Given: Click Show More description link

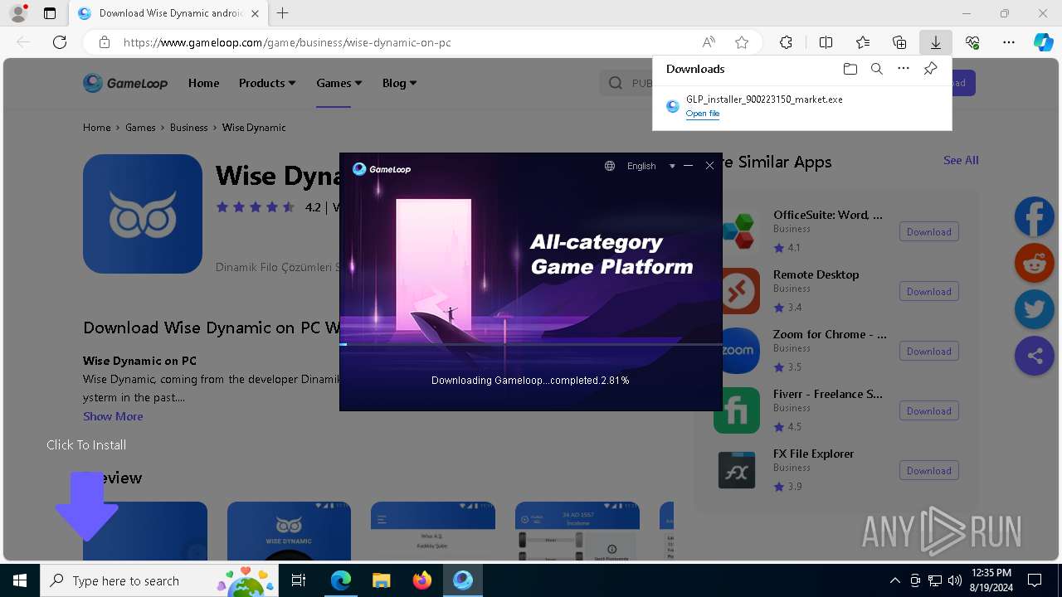Looking at the screenshot, I should pos(113,416).
